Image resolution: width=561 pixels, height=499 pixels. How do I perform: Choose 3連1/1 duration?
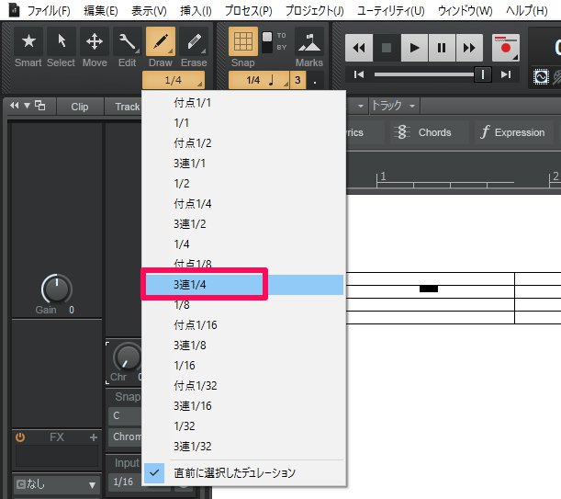(243, 164)
